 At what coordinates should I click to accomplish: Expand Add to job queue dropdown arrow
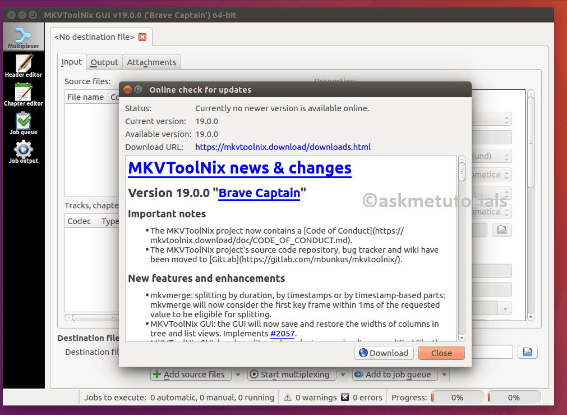444,375
